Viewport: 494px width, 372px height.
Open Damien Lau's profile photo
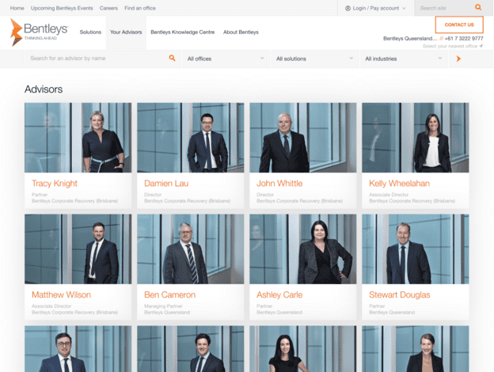[x=190, y=138]
